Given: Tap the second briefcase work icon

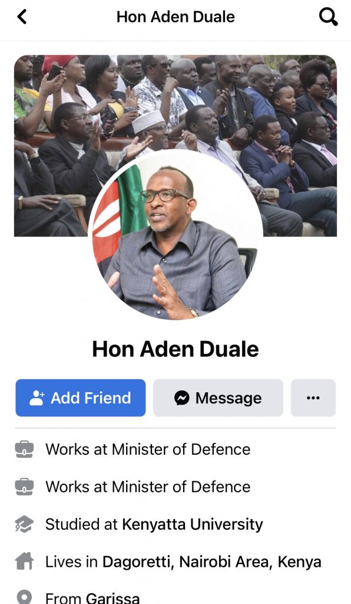Looking at the screenshot, I should 24,487.
